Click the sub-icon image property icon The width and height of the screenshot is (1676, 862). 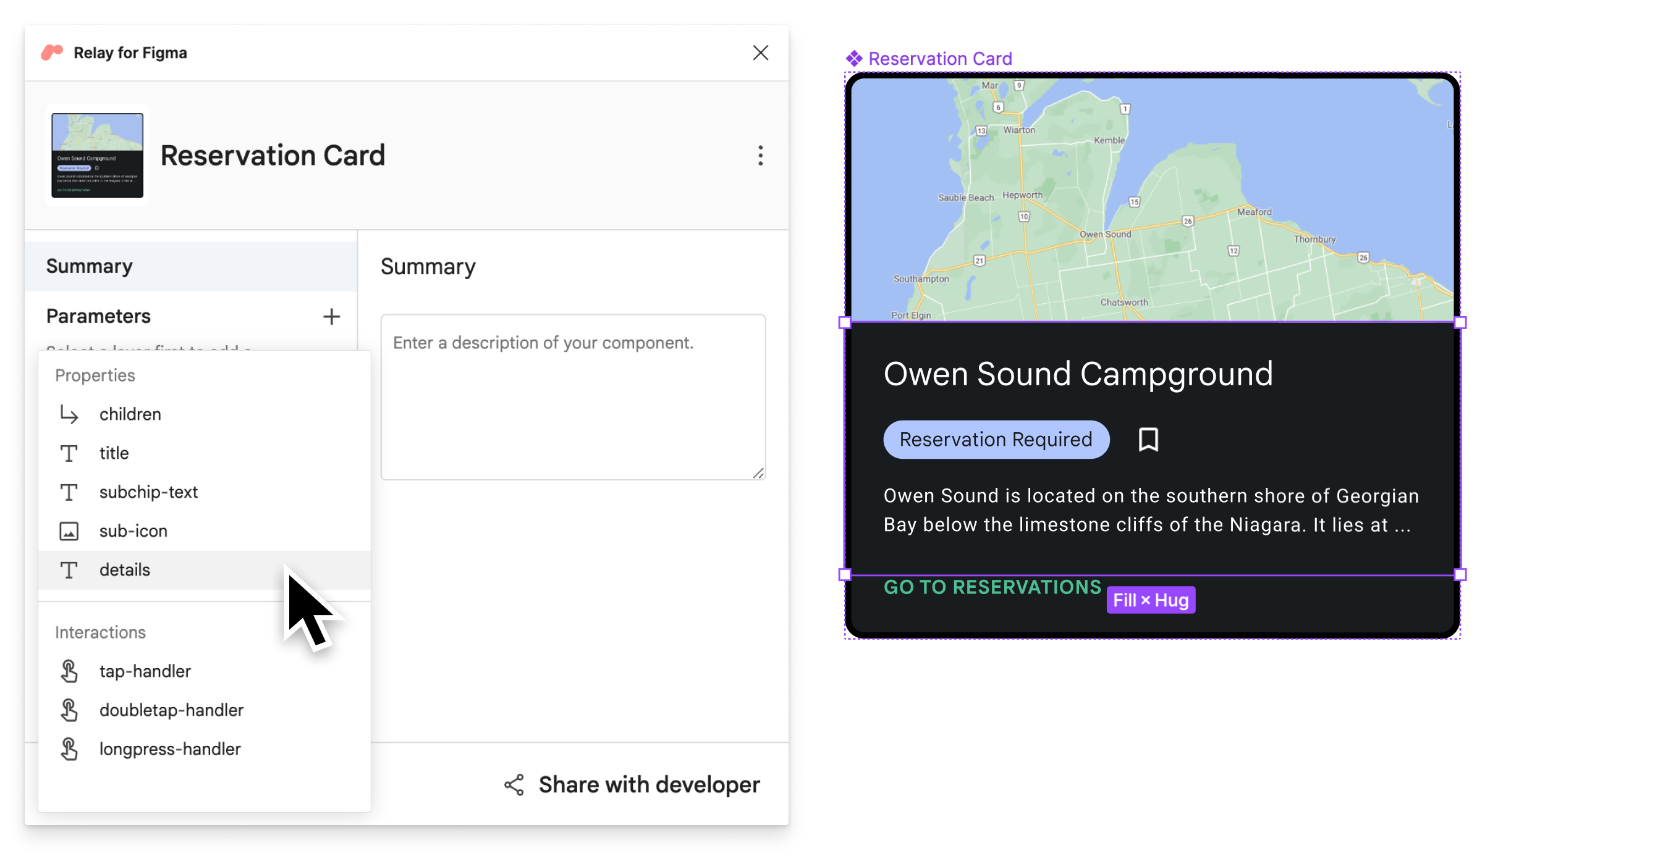tap(69, 530)
